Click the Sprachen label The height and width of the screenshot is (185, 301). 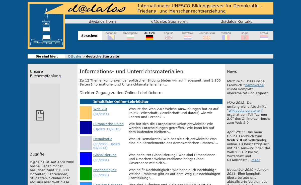(90, 36)
